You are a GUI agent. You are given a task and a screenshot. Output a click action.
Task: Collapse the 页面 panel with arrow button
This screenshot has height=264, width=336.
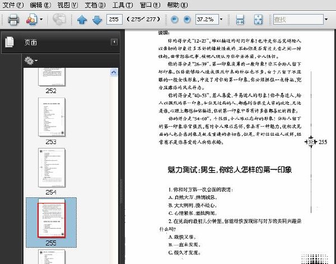(x=114, y=42)
